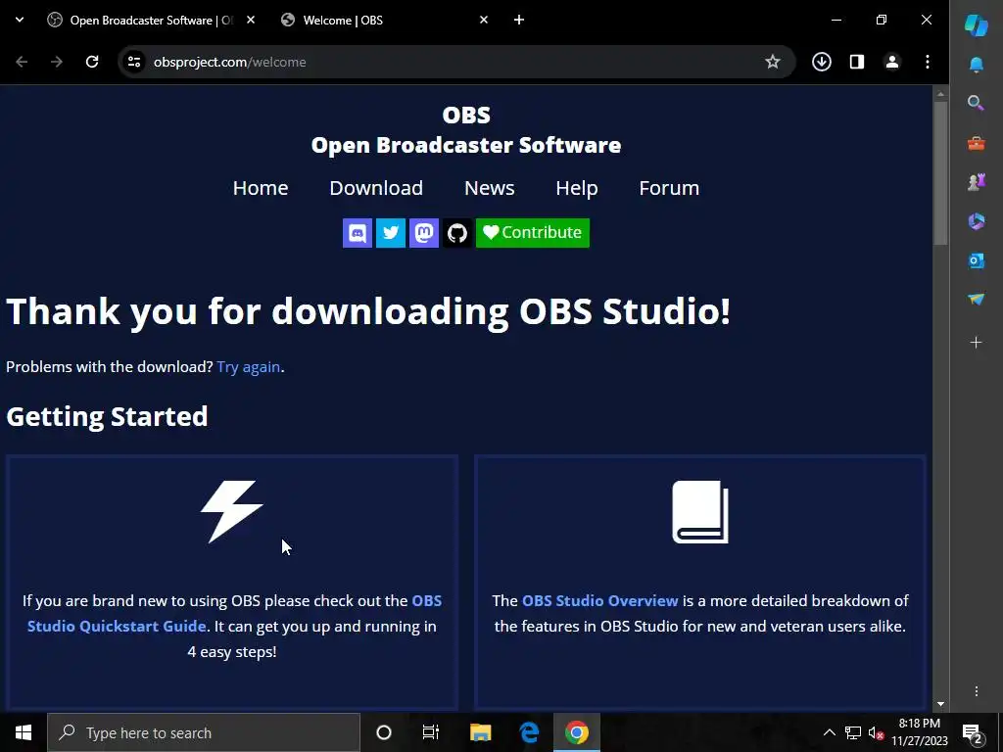Screen dimensions: 1003x752
Task: Open Task View on the taskbar
Action: point(431,732)
